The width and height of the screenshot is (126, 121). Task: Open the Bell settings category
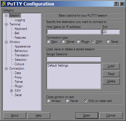pos(17,33)
